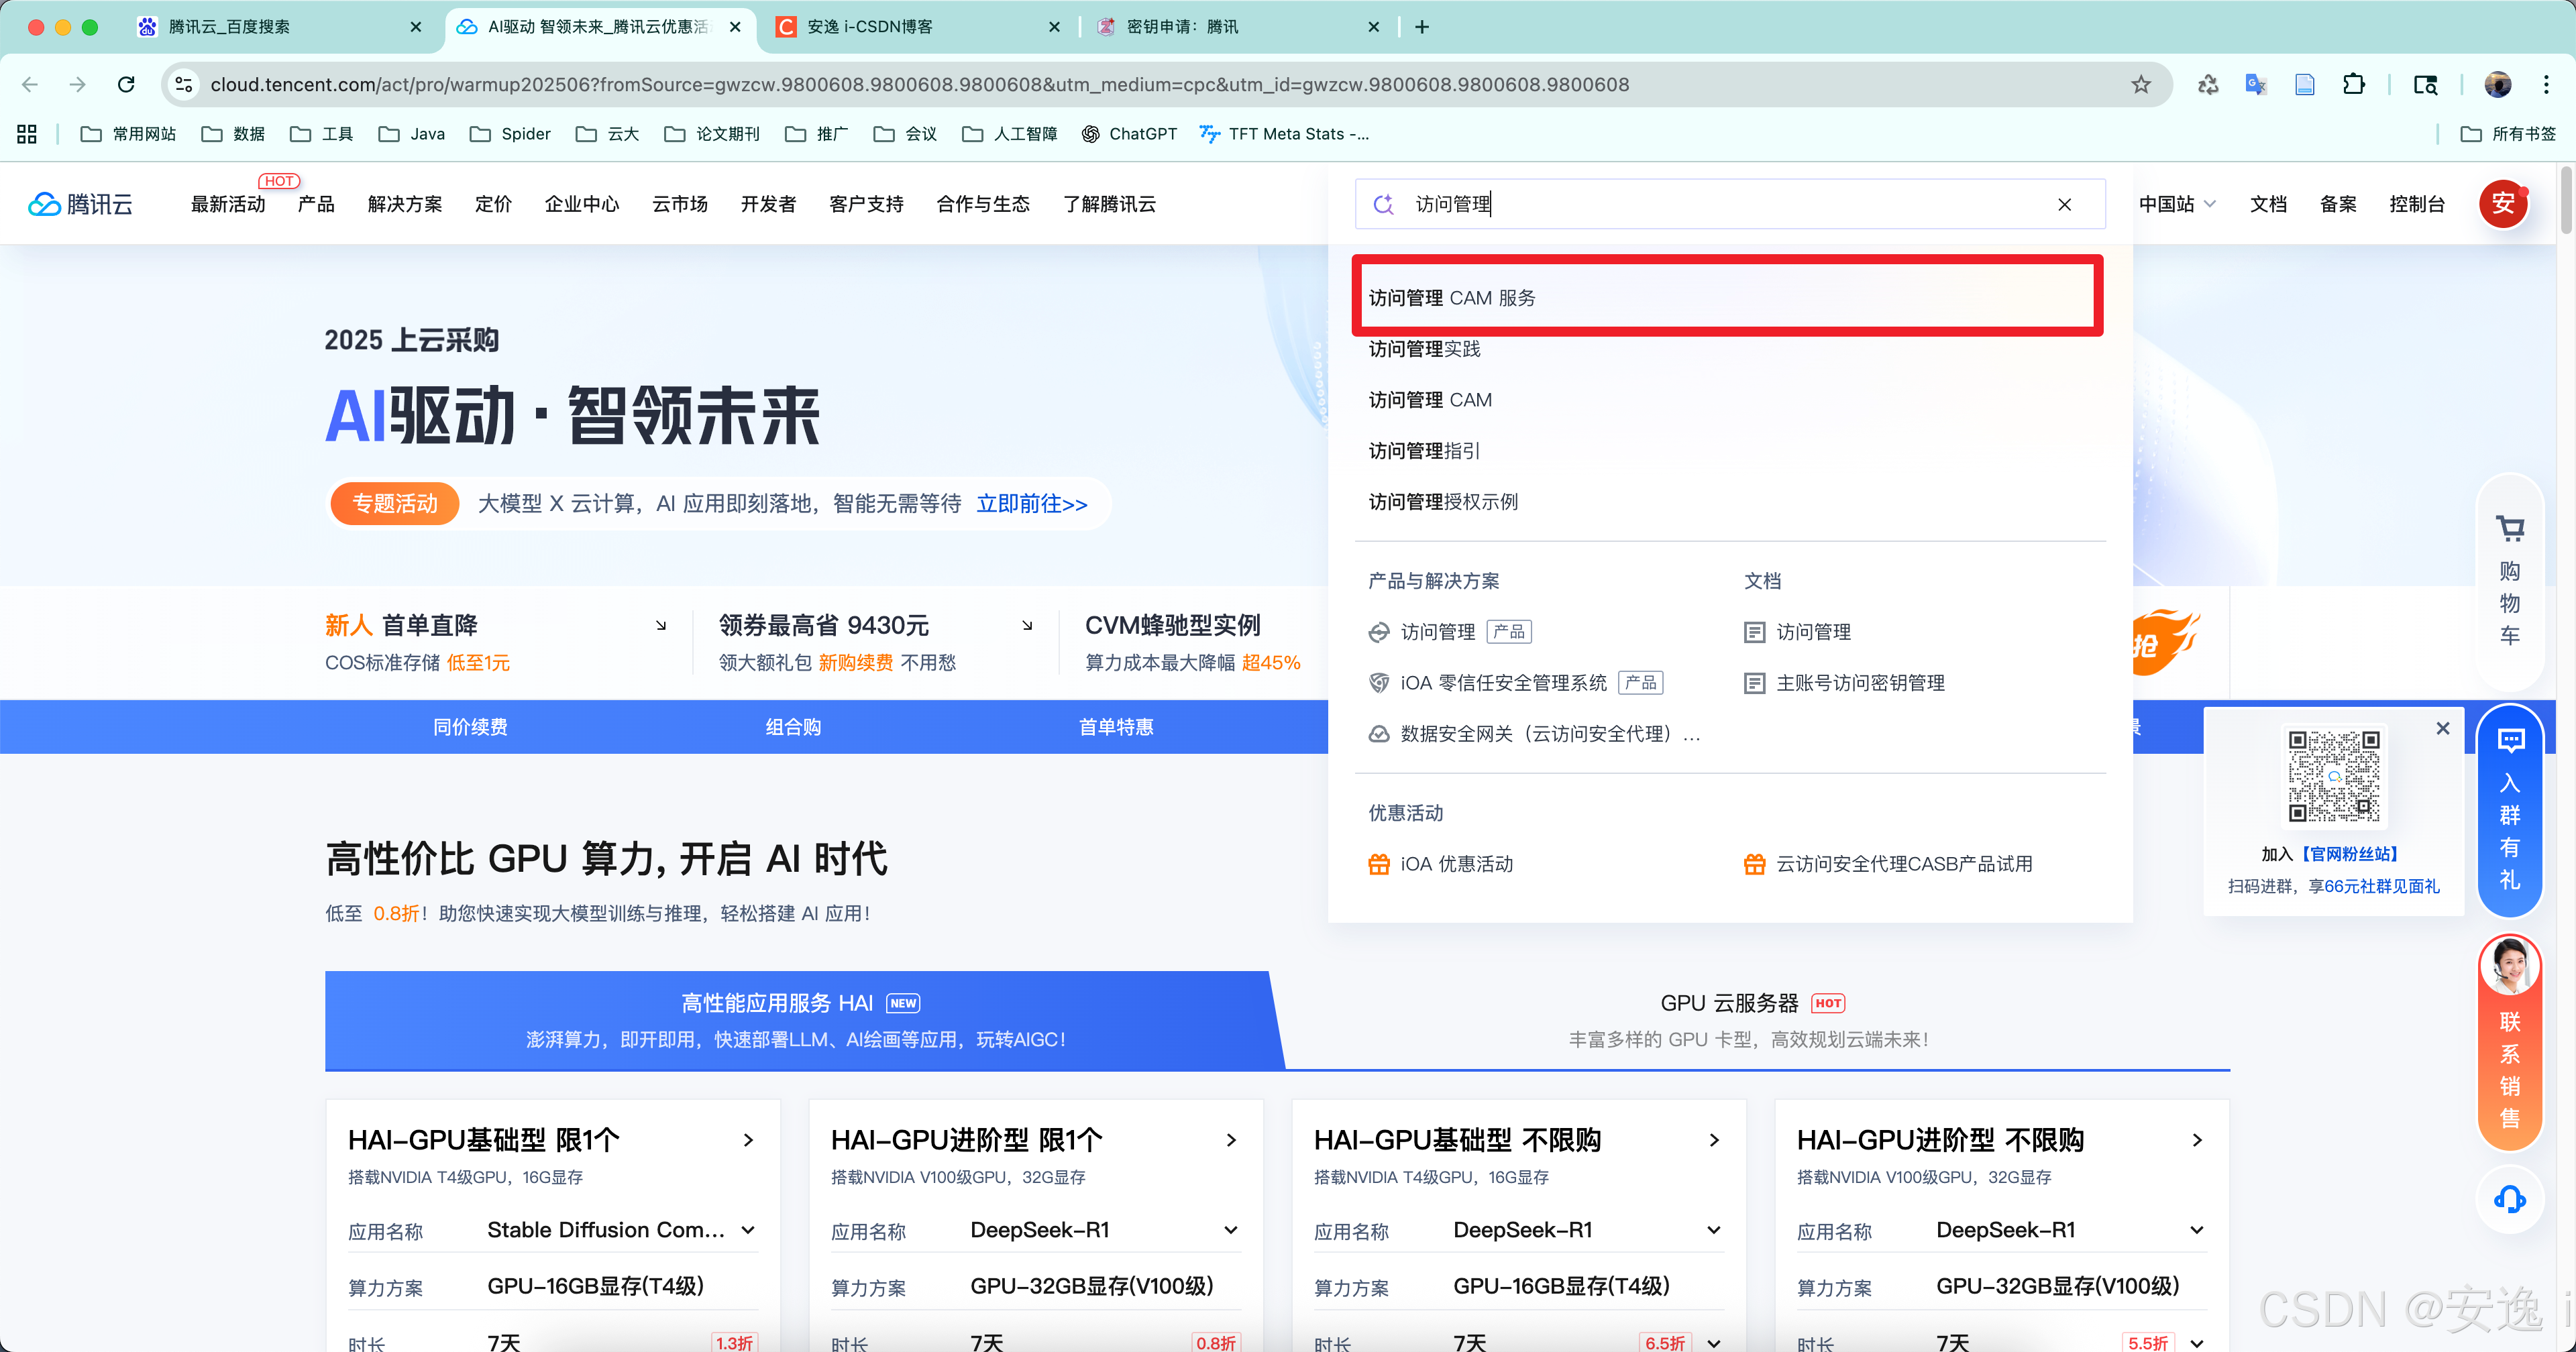Open the 数据安全网关 product entry
The height and width of the screenshot is (1352, 2576).
point(1534,734)
